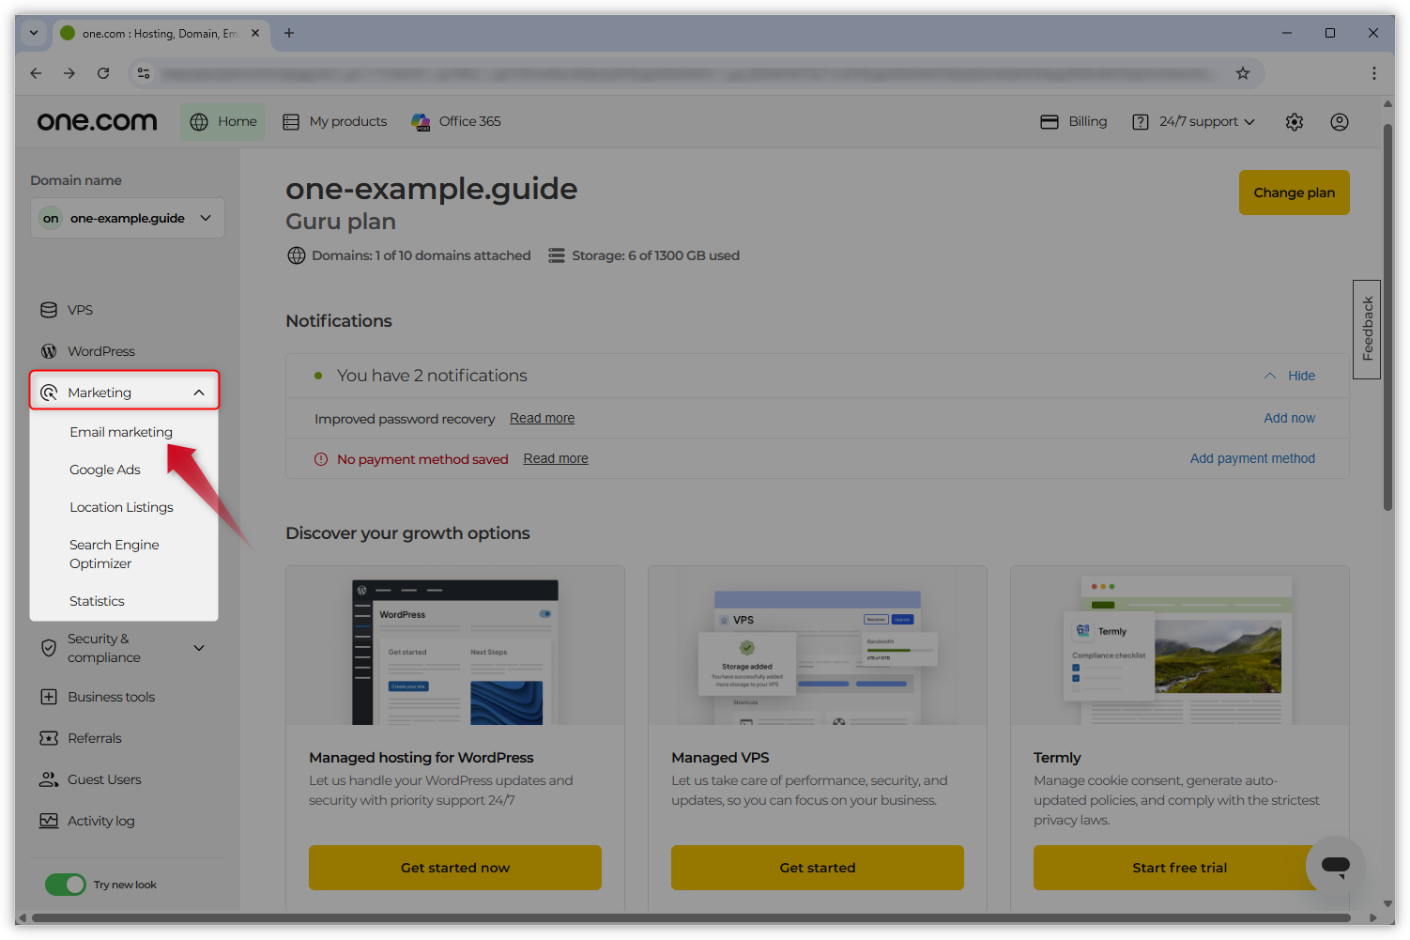Click the one.com logo
Image resolution: width=1410 pixels, height=940 pixels.
pos(97,122)
